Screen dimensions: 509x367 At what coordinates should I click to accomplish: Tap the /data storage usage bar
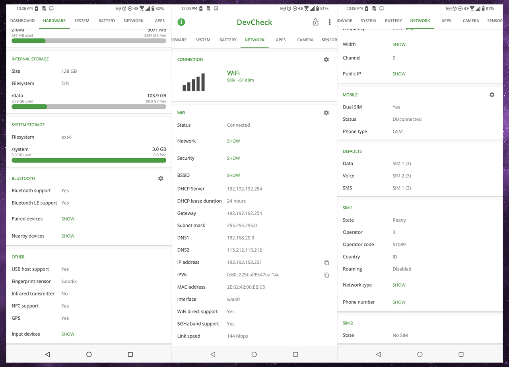pos(89,106)
